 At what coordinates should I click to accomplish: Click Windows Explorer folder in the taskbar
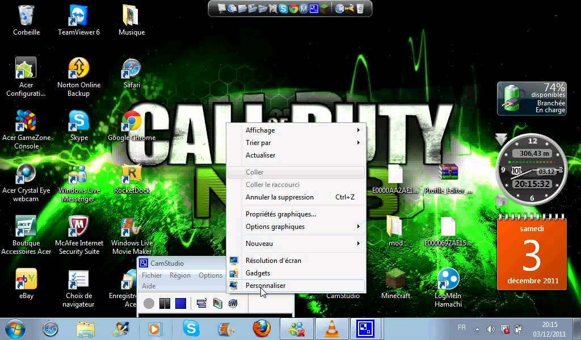pos(86,329)
